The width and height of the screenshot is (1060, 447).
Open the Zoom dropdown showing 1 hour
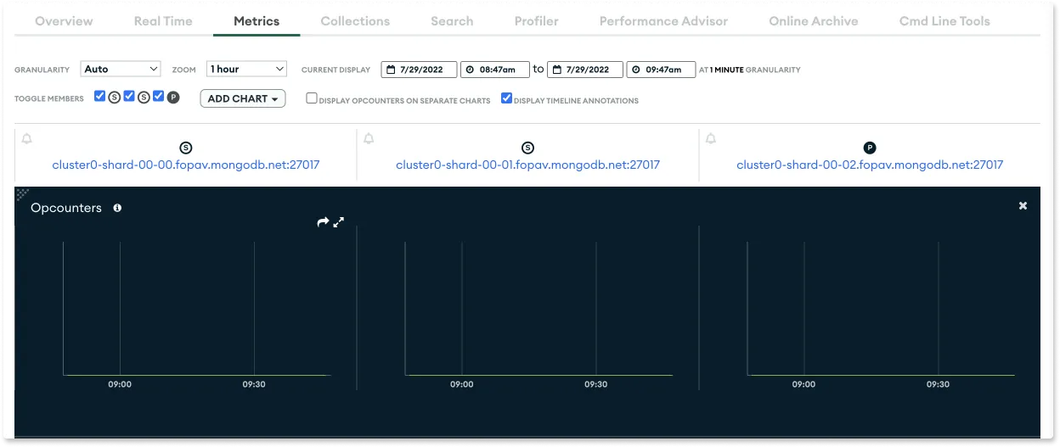pos(246,69)
